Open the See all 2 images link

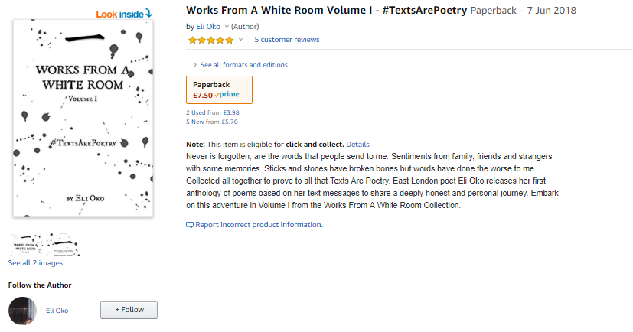click(x=35, y=263)
